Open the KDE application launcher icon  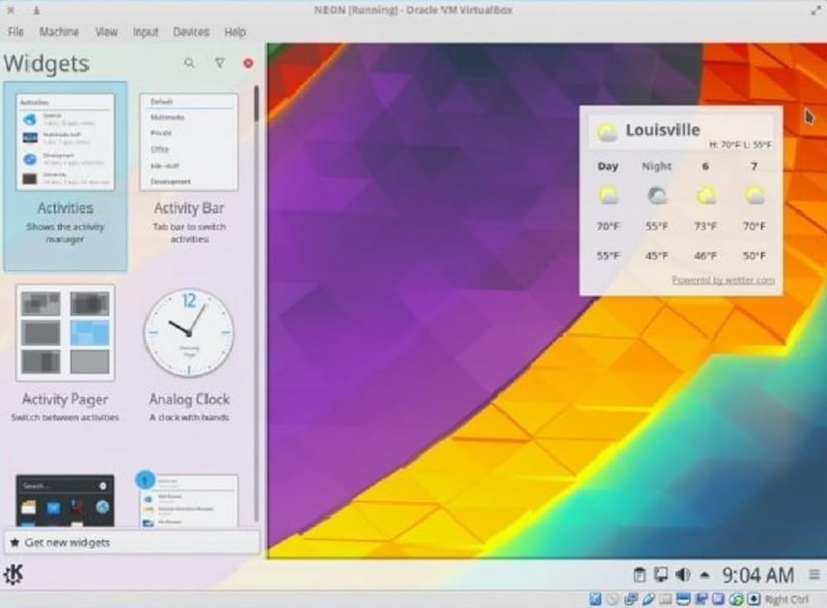pyautogui.click(x=13, y=574)
